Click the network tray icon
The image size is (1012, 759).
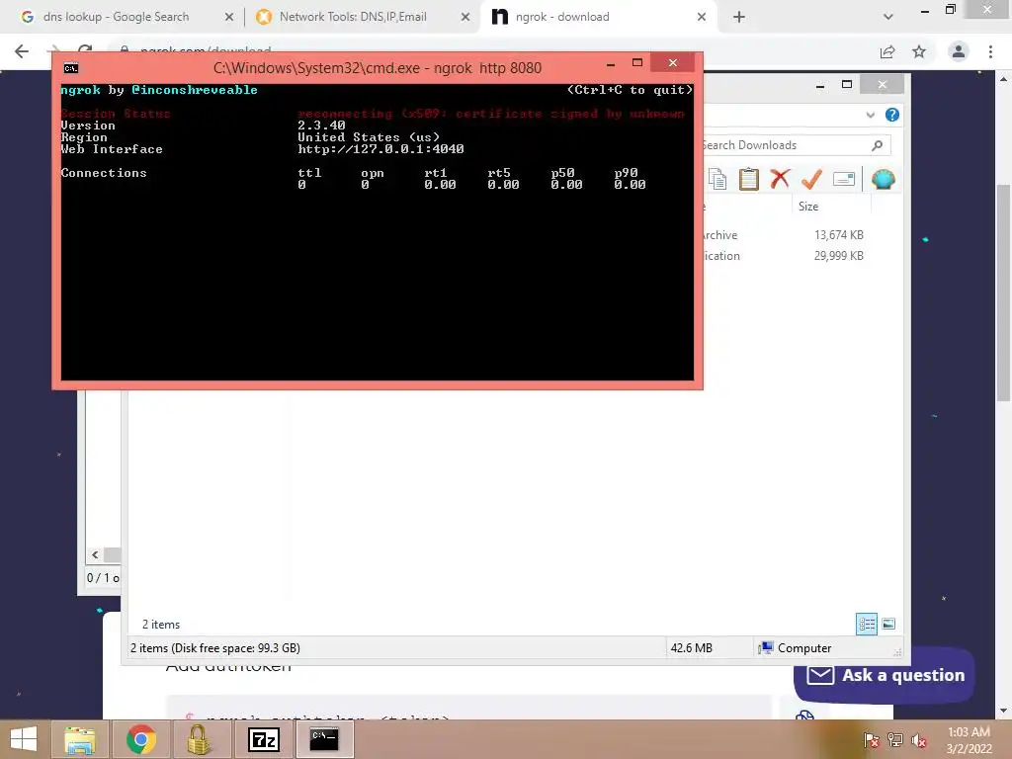tap(895, 739)
